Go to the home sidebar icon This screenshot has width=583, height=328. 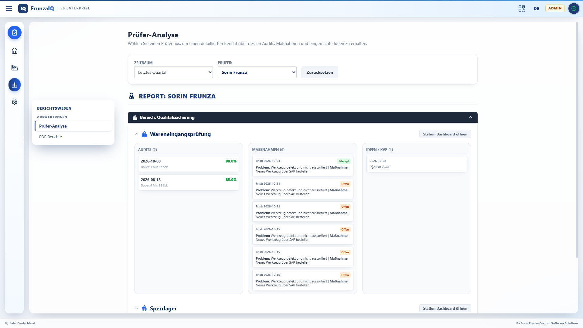pos(15,51)
